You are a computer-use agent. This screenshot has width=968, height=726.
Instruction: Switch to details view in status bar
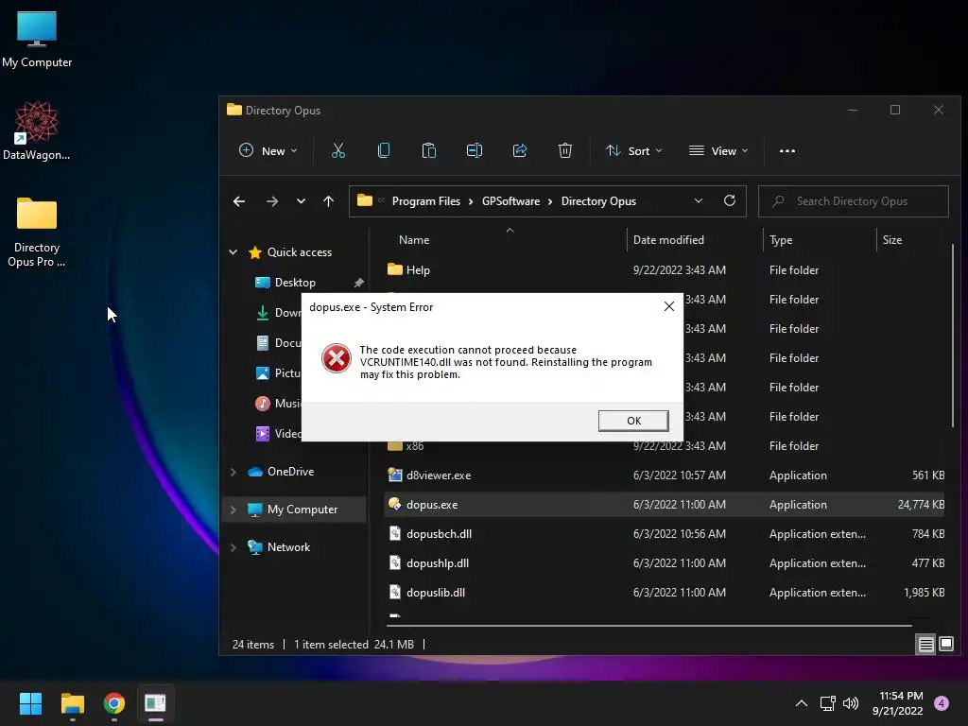[x=925, y=644]
